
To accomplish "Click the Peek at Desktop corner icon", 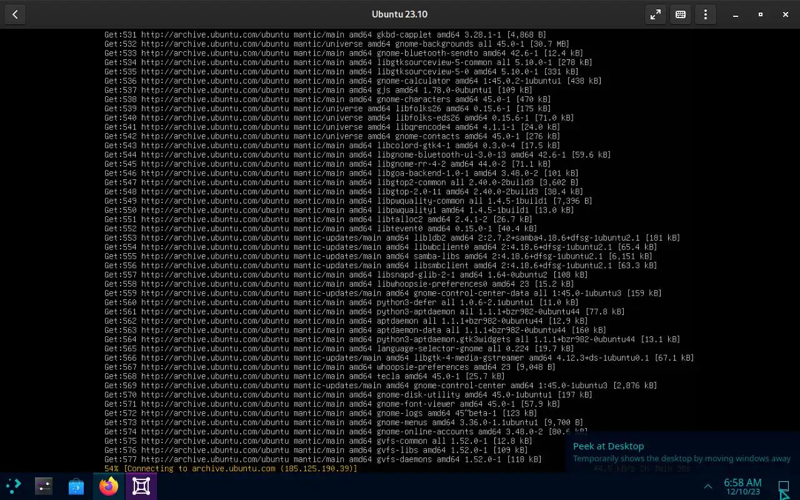I will click(784, 486).
